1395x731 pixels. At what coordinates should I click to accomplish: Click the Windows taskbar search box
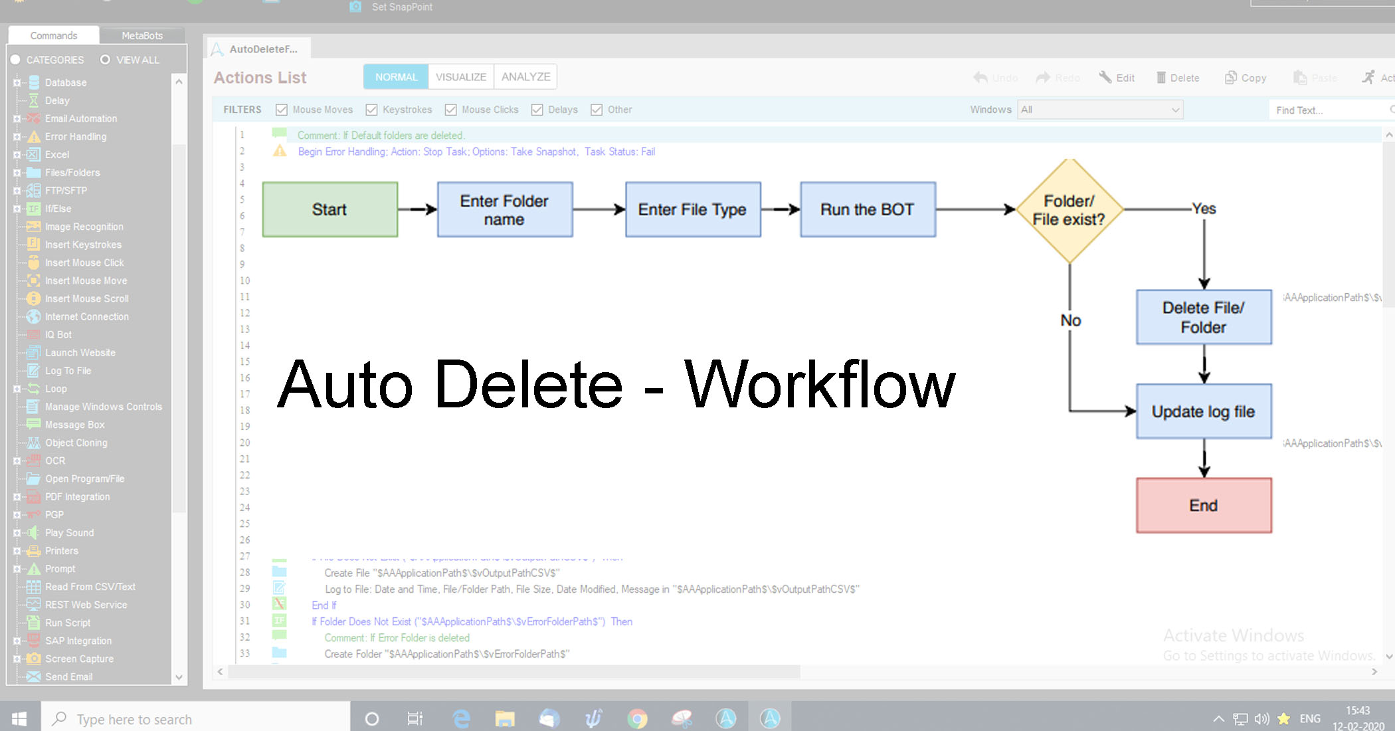coord(196,719)
